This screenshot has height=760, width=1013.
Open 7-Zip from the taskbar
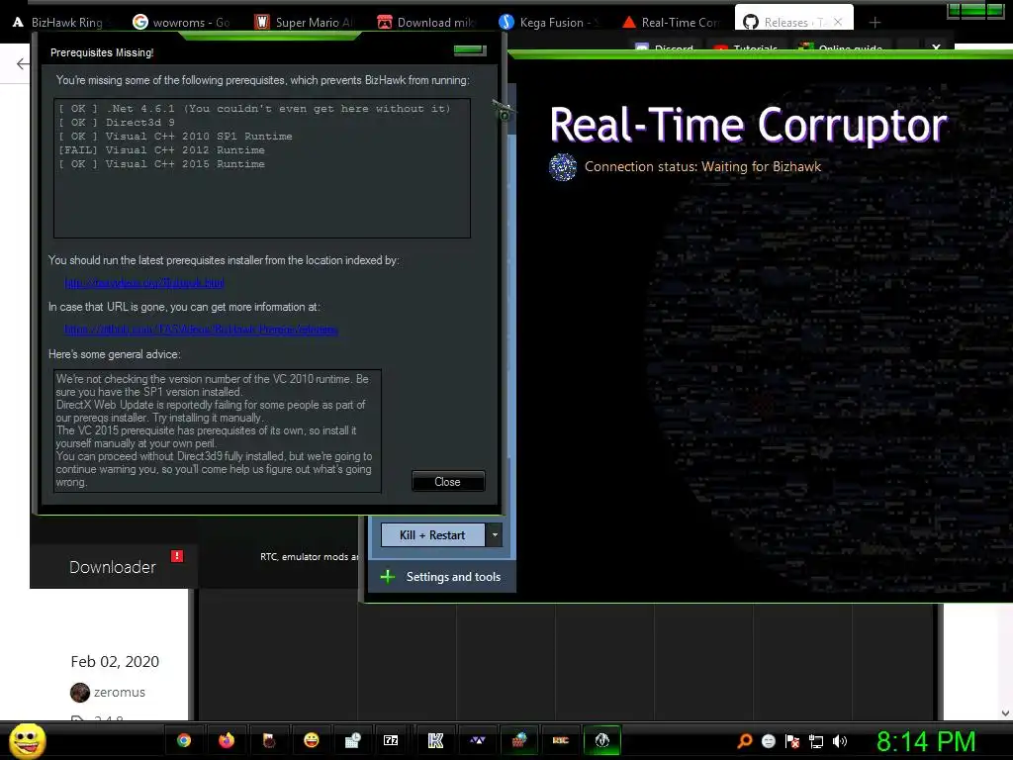[x=391, y=740]
